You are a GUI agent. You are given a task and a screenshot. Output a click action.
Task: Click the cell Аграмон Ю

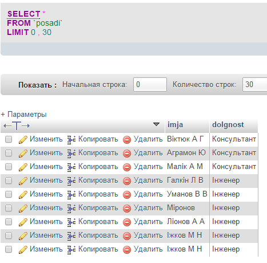pos(186,153)
